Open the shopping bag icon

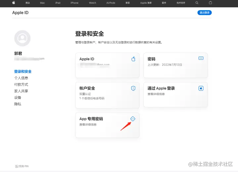coord(210,3)
